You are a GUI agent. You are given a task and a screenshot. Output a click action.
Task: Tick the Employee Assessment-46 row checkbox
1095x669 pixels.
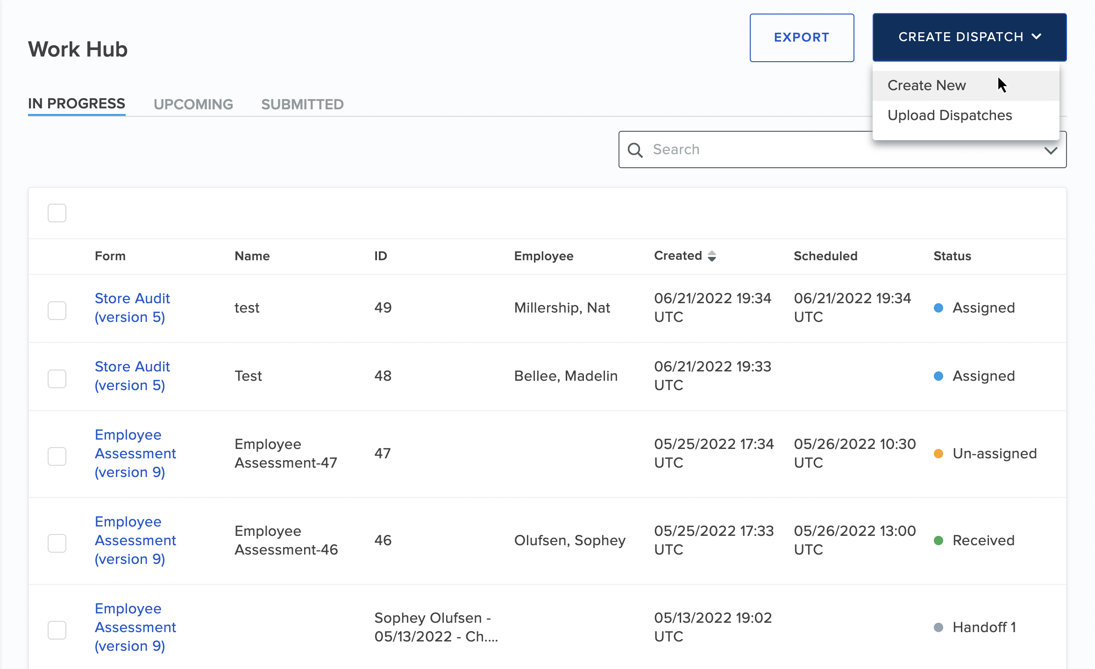point(57,543)
